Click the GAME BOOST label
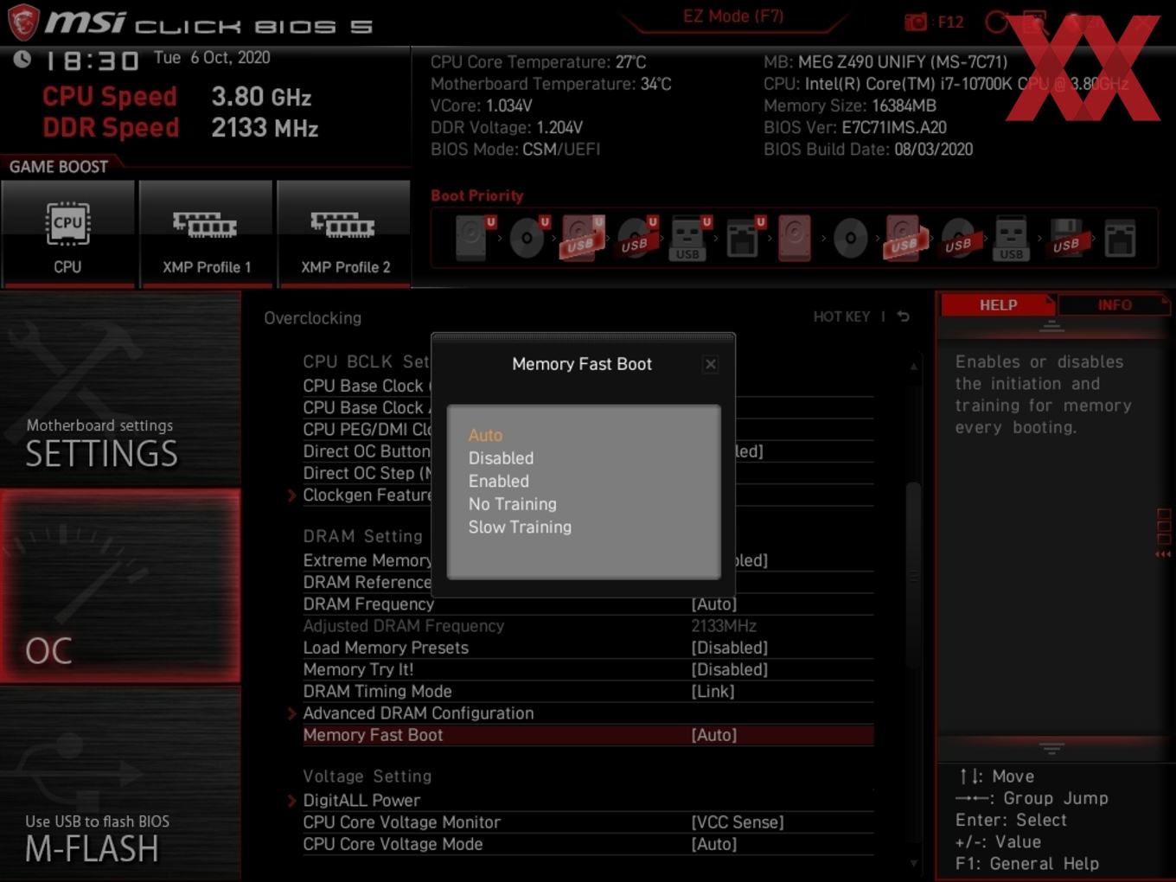Image resolution: width=1176 pixels, height=882 pixels. 59,167
